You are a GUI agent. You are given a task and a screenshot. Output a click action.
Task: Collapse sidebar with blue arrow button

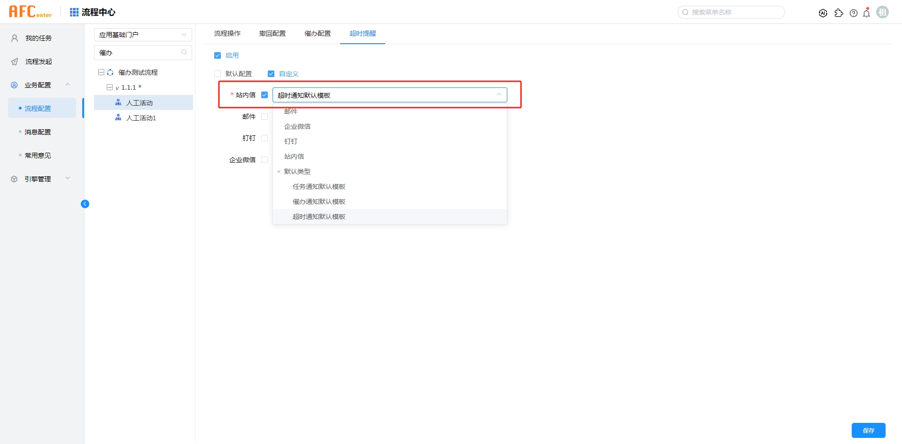[x=85, y=204]
